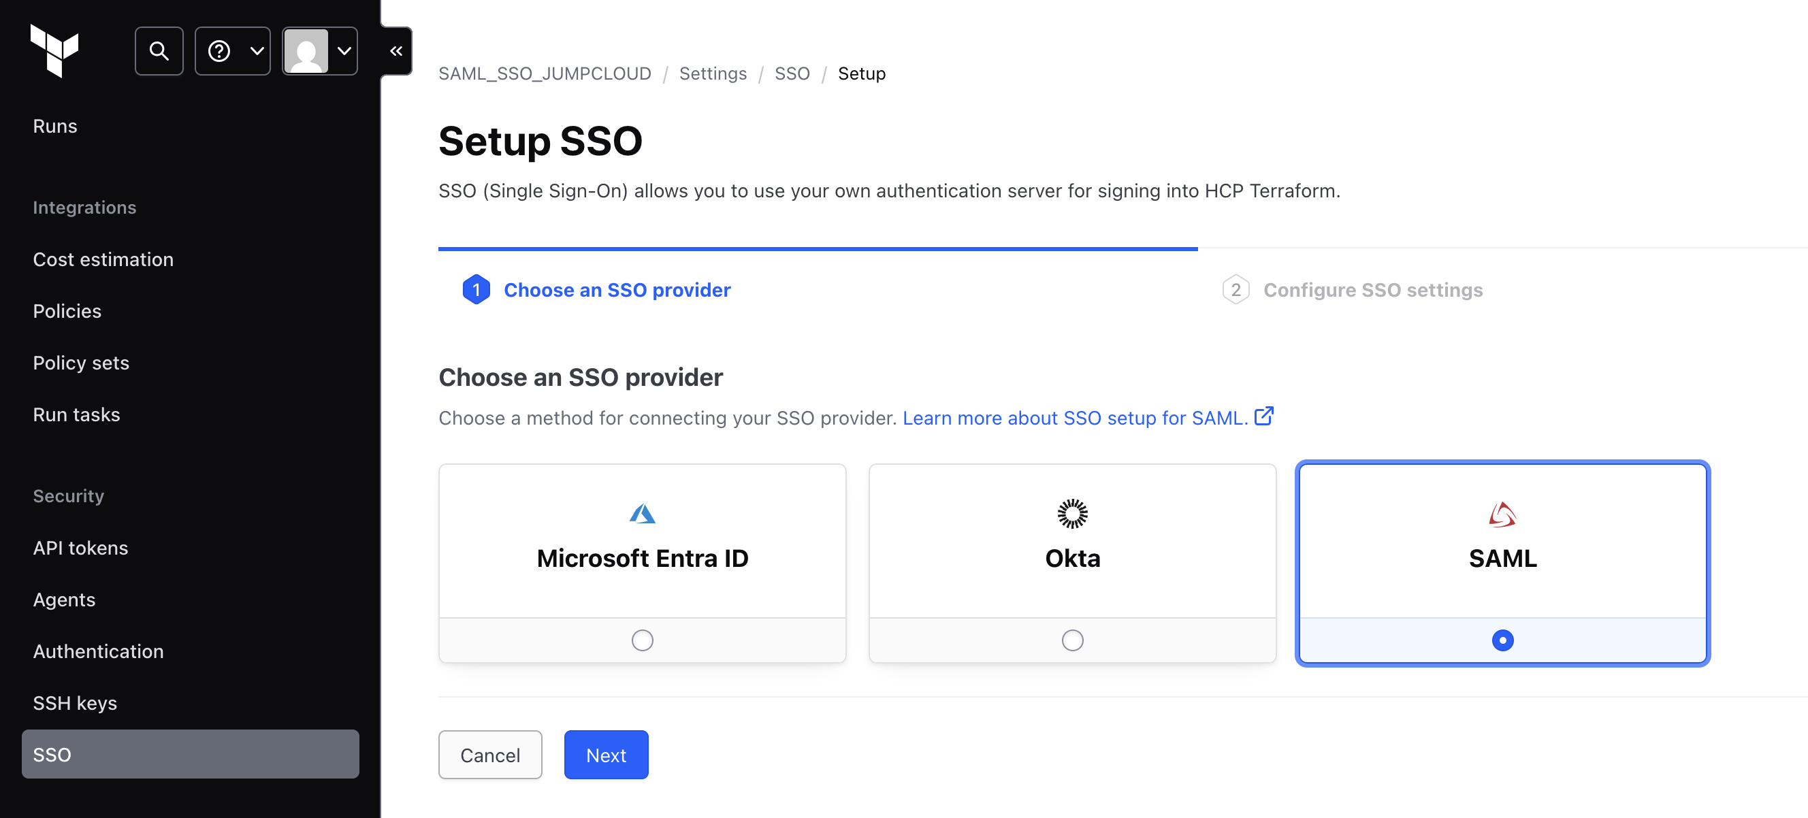Click the Terraform logo icon
Image resolution: width=1808 pixels, height=818 pixels.
pyautogui.click(x=54, y=50)
